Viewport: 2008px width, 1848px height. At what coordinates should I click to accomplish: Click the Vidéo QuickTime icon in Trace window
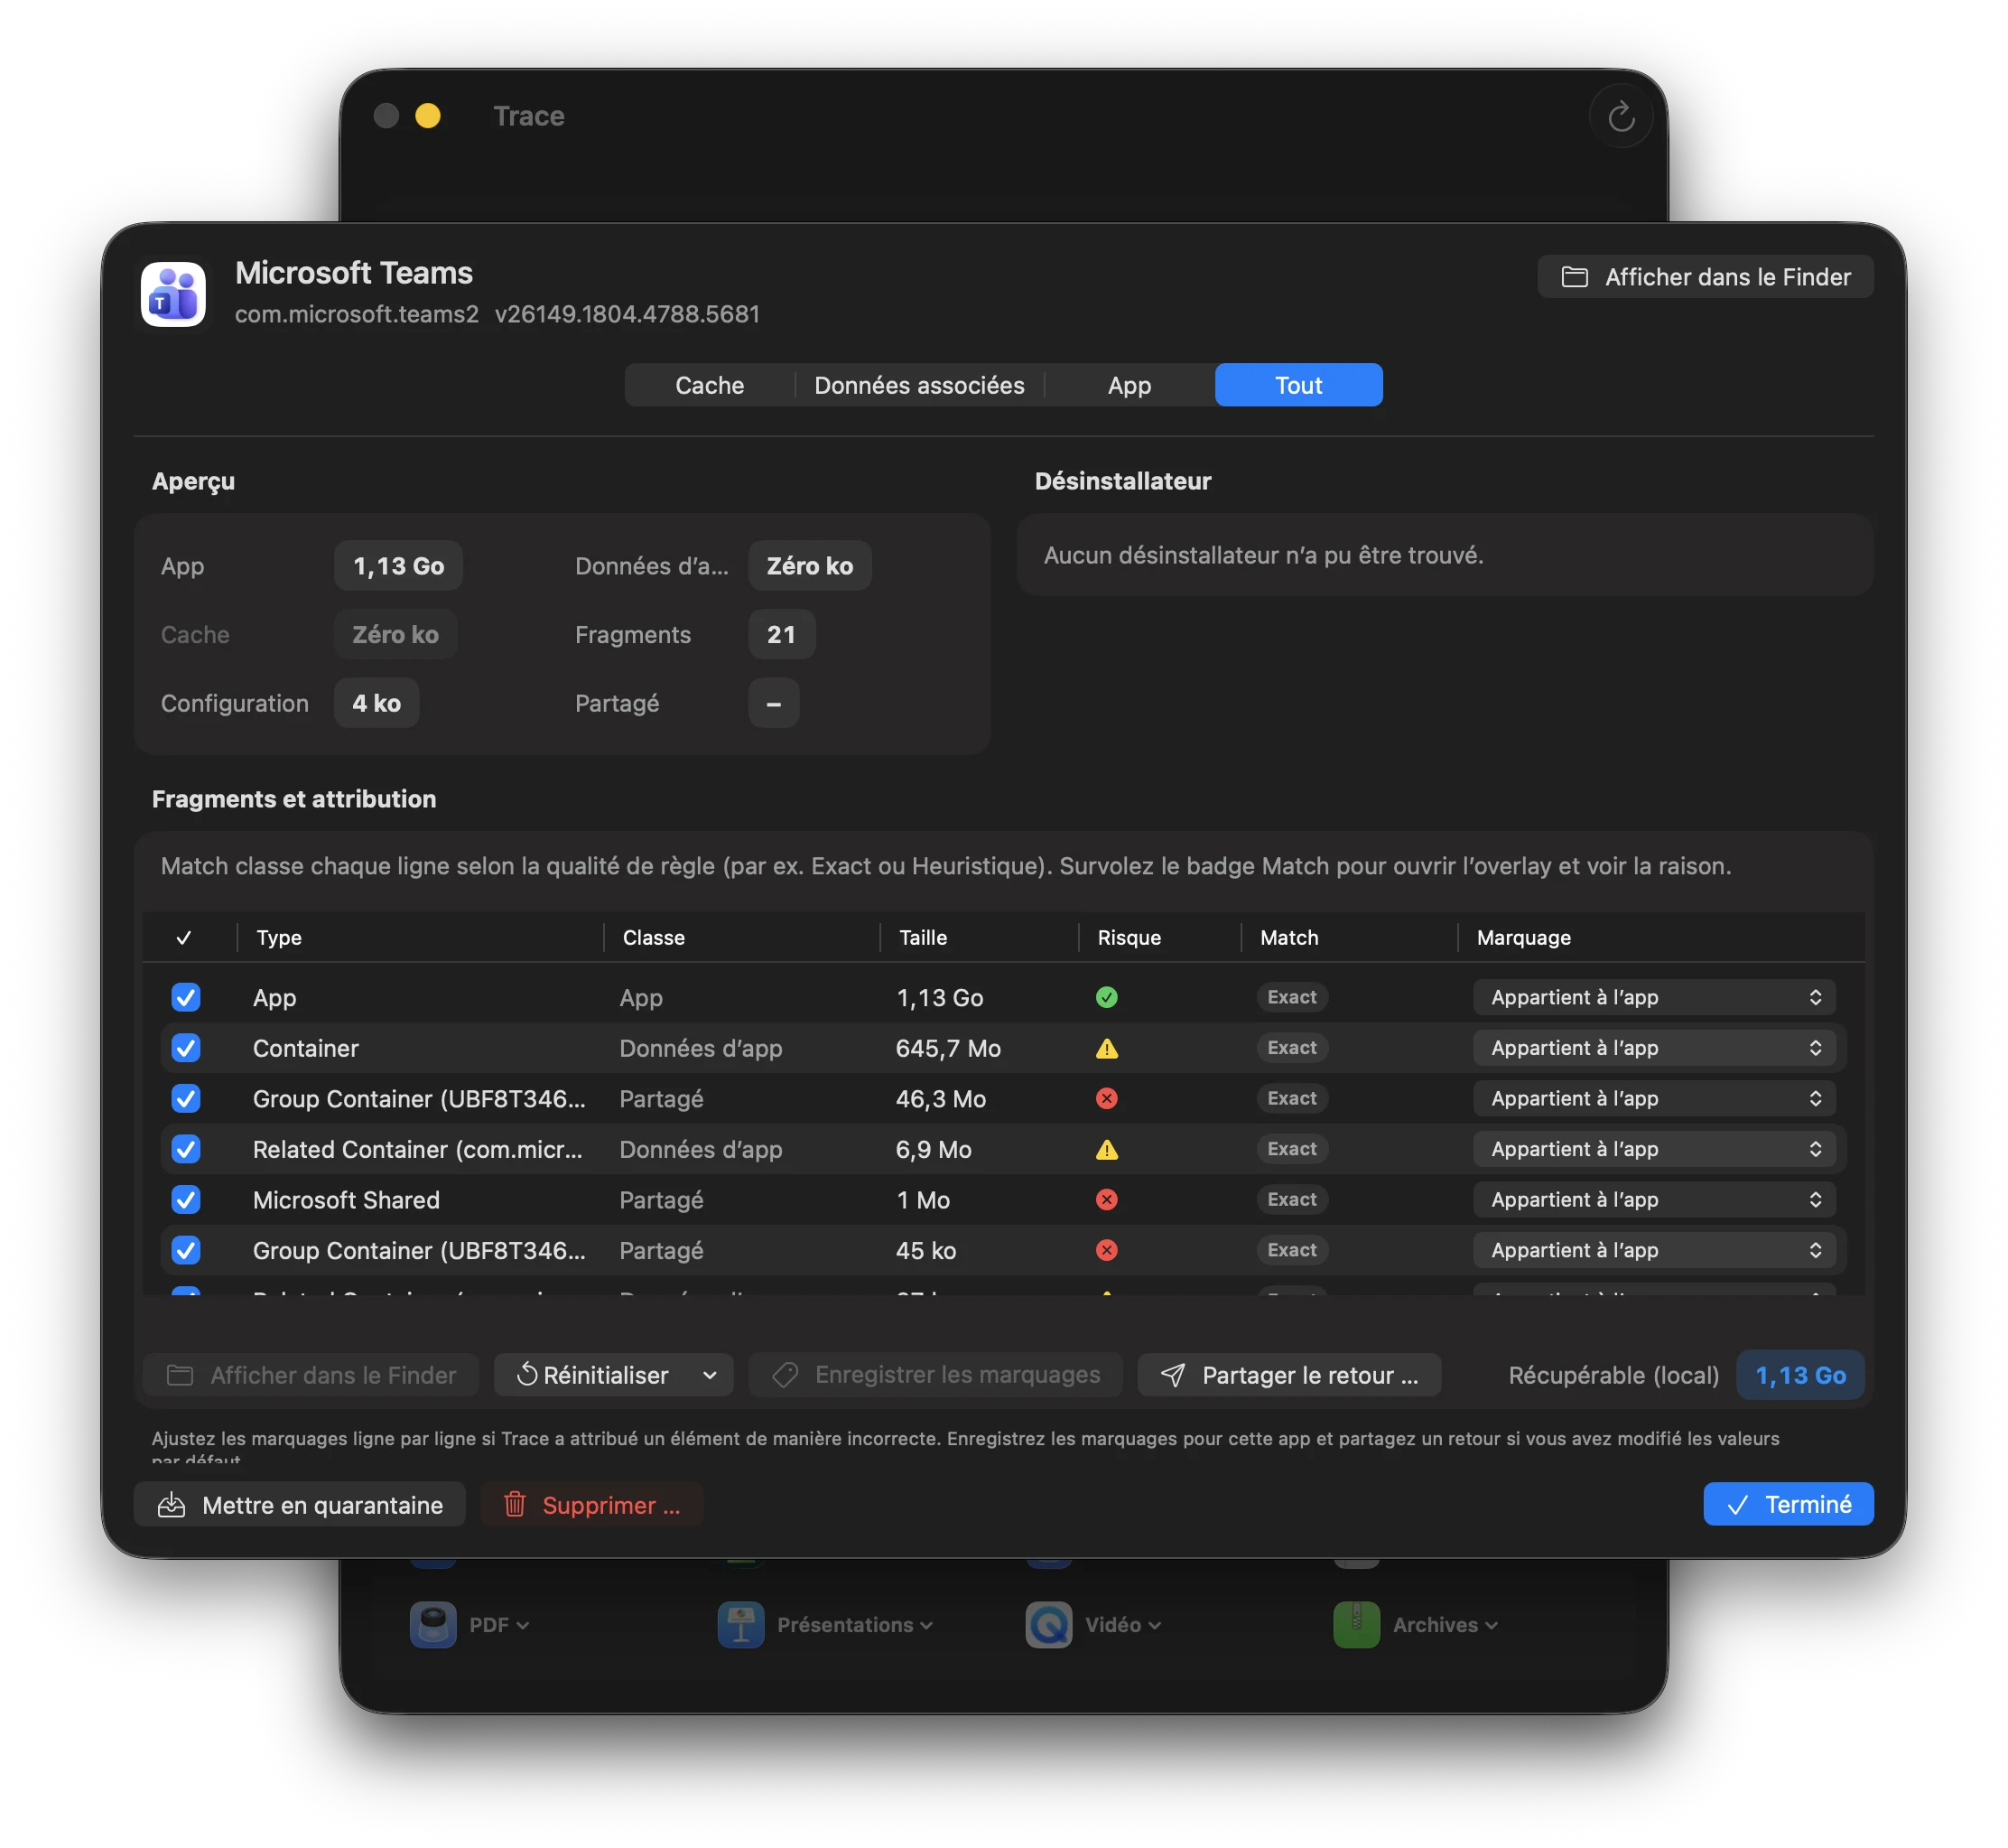[x=1048, y=1624]
